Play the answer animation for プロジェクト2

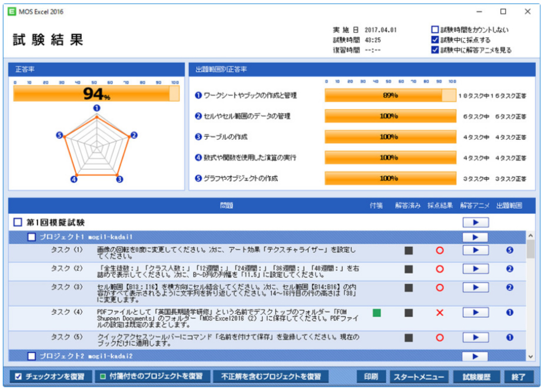pyautogui.click(x=475, y=356)
